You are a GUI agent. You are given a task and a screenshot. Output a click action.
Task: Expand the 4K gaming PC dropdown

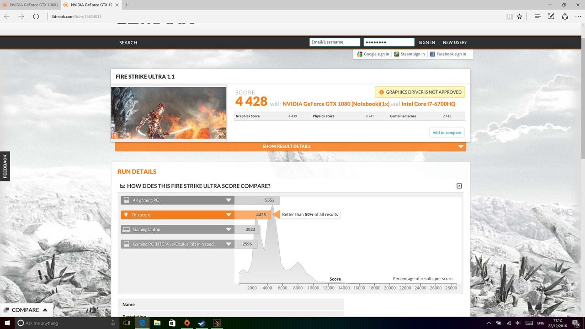point(229,200)
